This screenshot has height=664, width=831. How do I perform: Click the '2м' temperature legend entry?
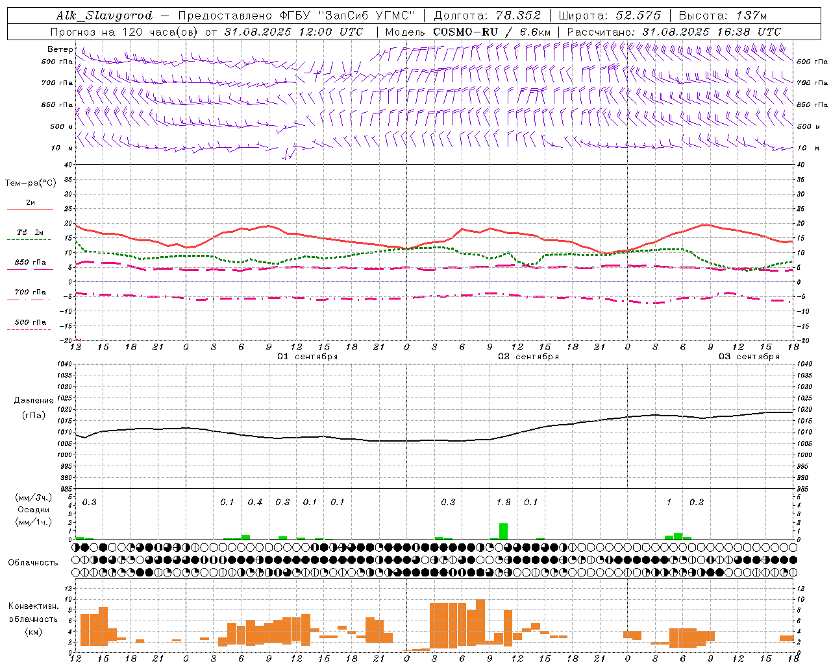click(x=31, y=202)
